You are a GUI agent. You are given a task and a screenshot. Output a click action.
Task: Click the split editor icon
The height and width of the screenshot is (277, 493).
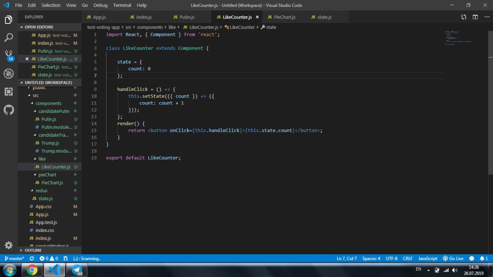tap(475, 17)
